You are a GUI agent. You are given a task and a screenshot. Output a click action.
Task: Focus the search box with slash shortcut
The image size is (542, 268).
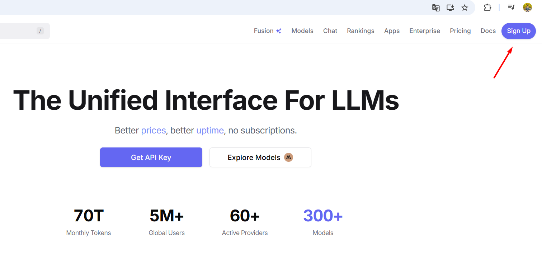pyautogui.click(x=22, y=31)
